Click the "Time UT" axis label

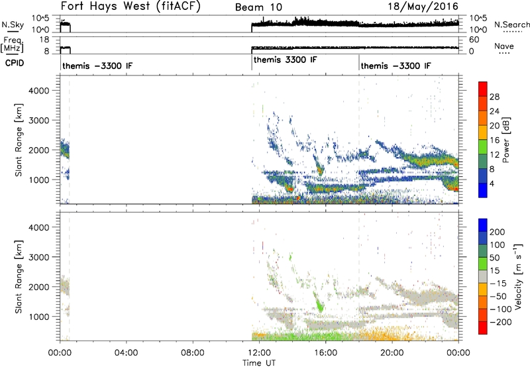pos(259,362)
